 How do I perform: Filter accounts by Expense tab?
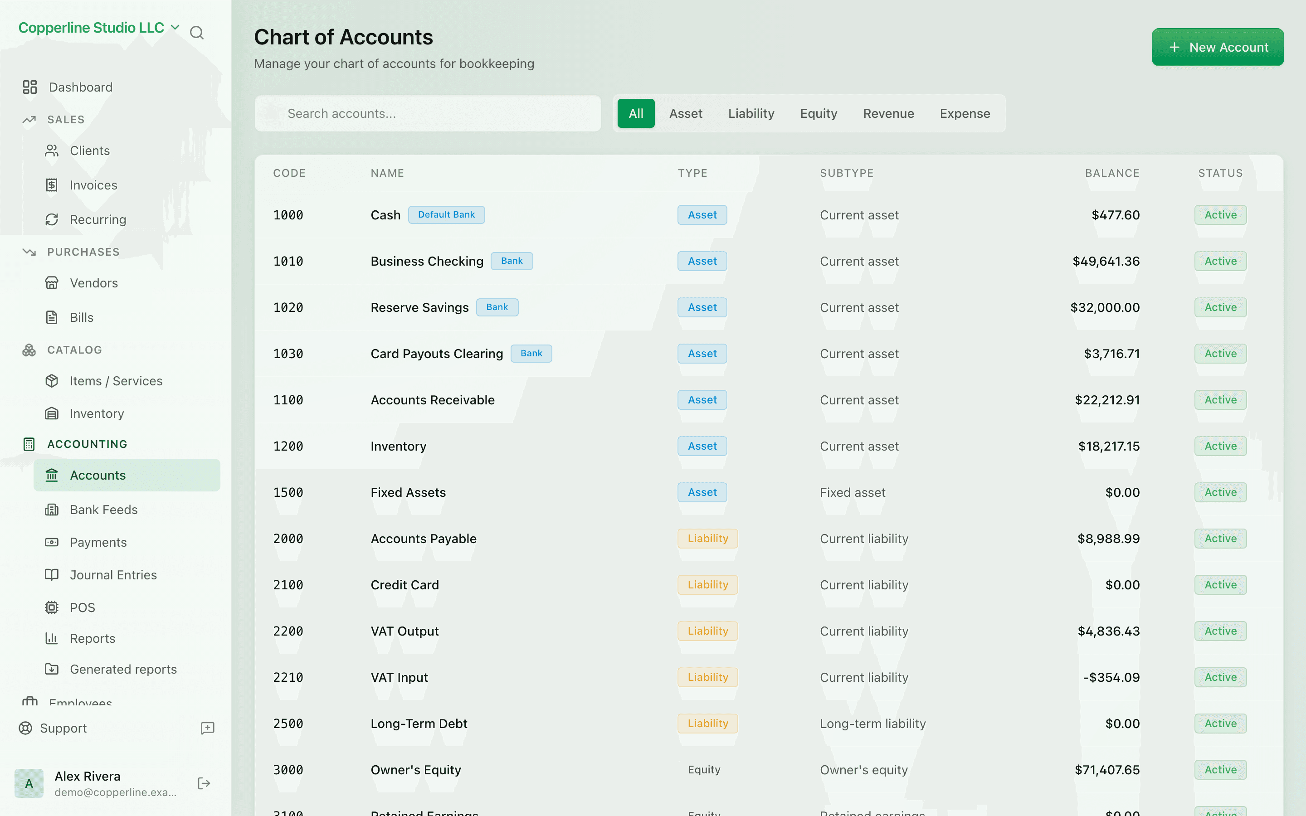(x=965, y=113)
